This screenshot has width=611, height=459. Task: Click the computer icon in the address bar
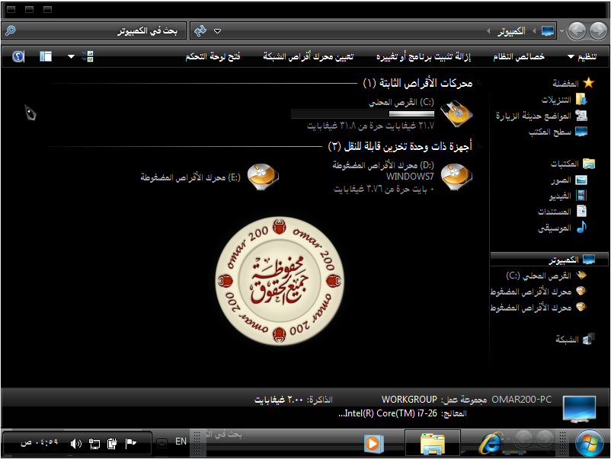point(548,30)
